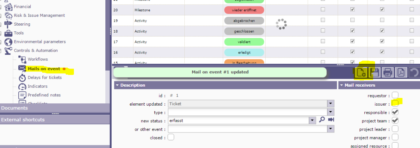
Task: Open the type dropdown arrow
Action: click(331, 112)
